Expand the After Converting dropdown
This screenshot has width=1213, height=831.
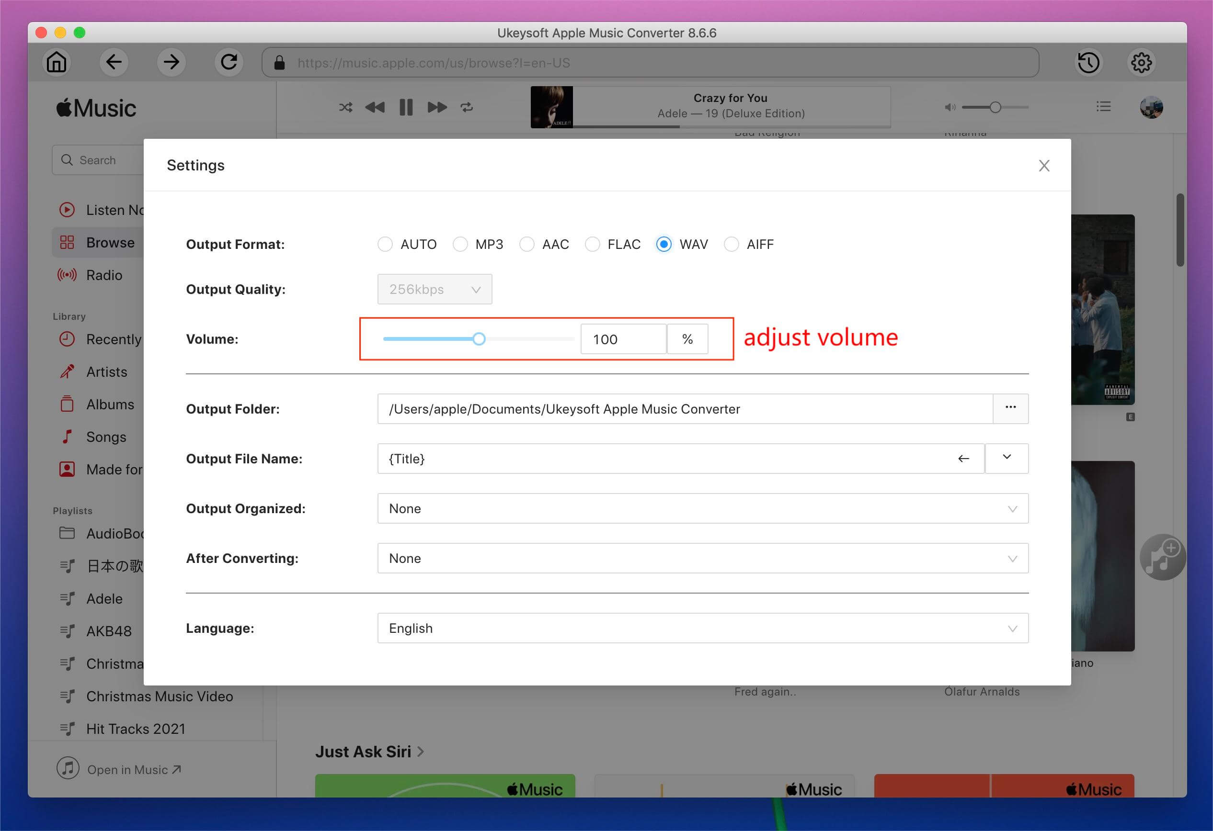pos(1011,557)
